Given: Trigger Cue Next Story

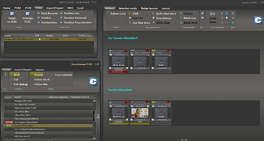Looking at the screenshot, I should 141,23.
